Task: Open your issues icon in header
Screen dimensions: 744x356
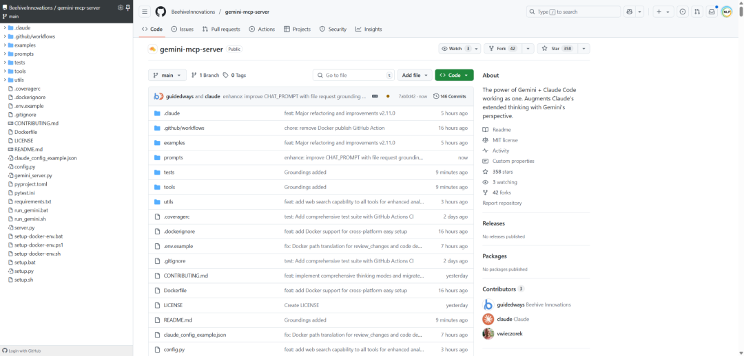Action: 683,12
